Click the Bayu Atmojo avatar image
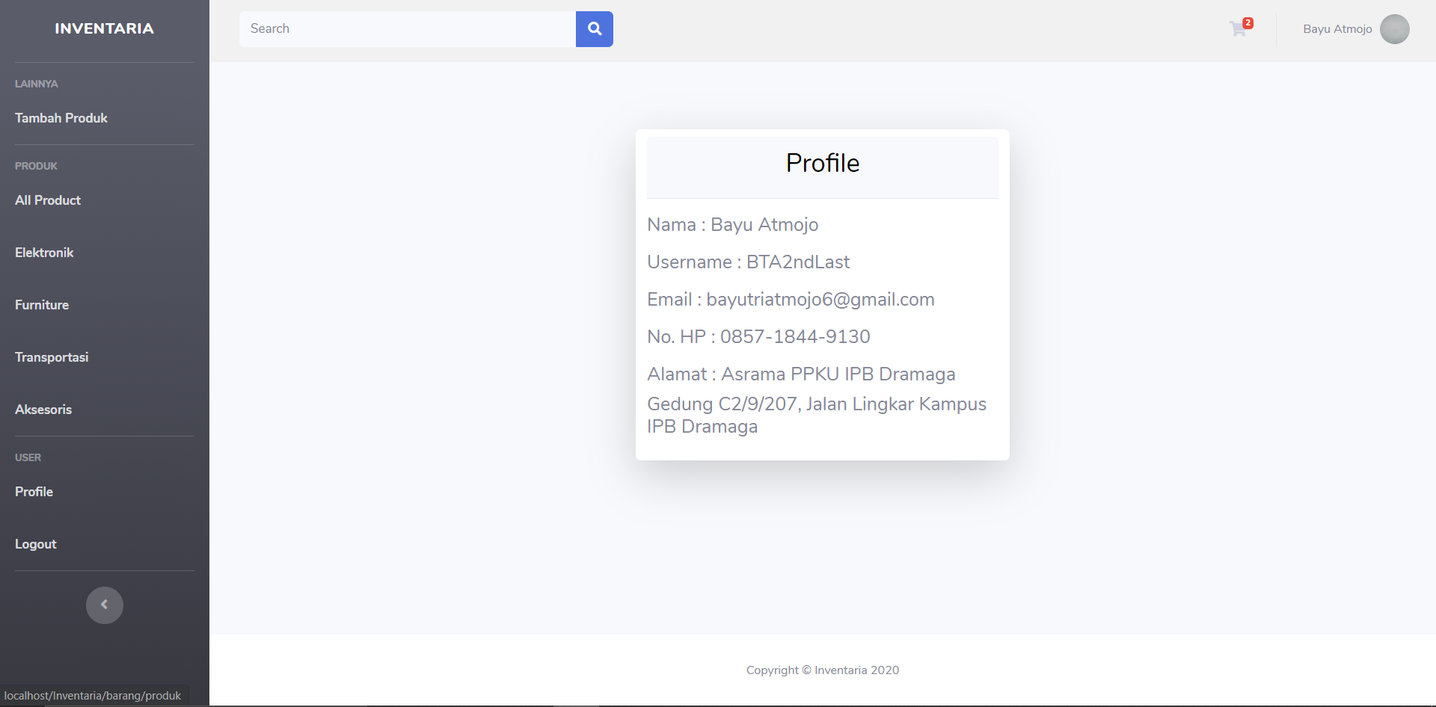 point(1394,28)
